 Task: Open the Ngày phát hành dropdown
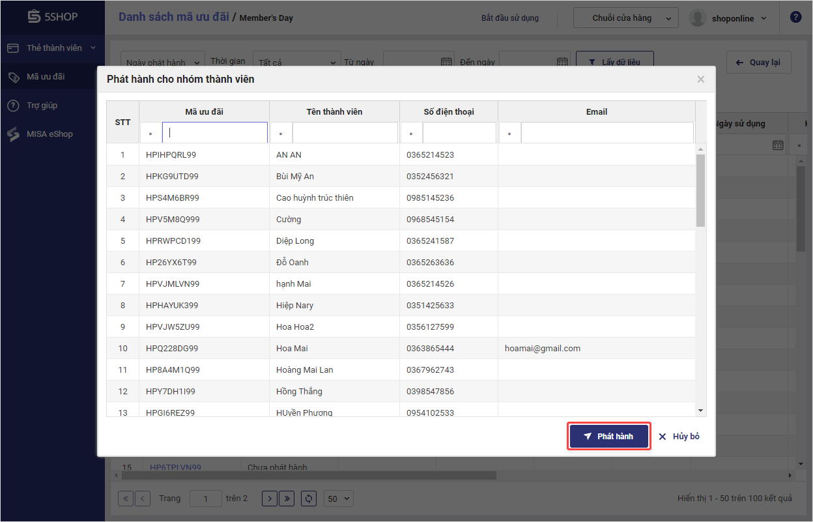(x=162, y=63)
